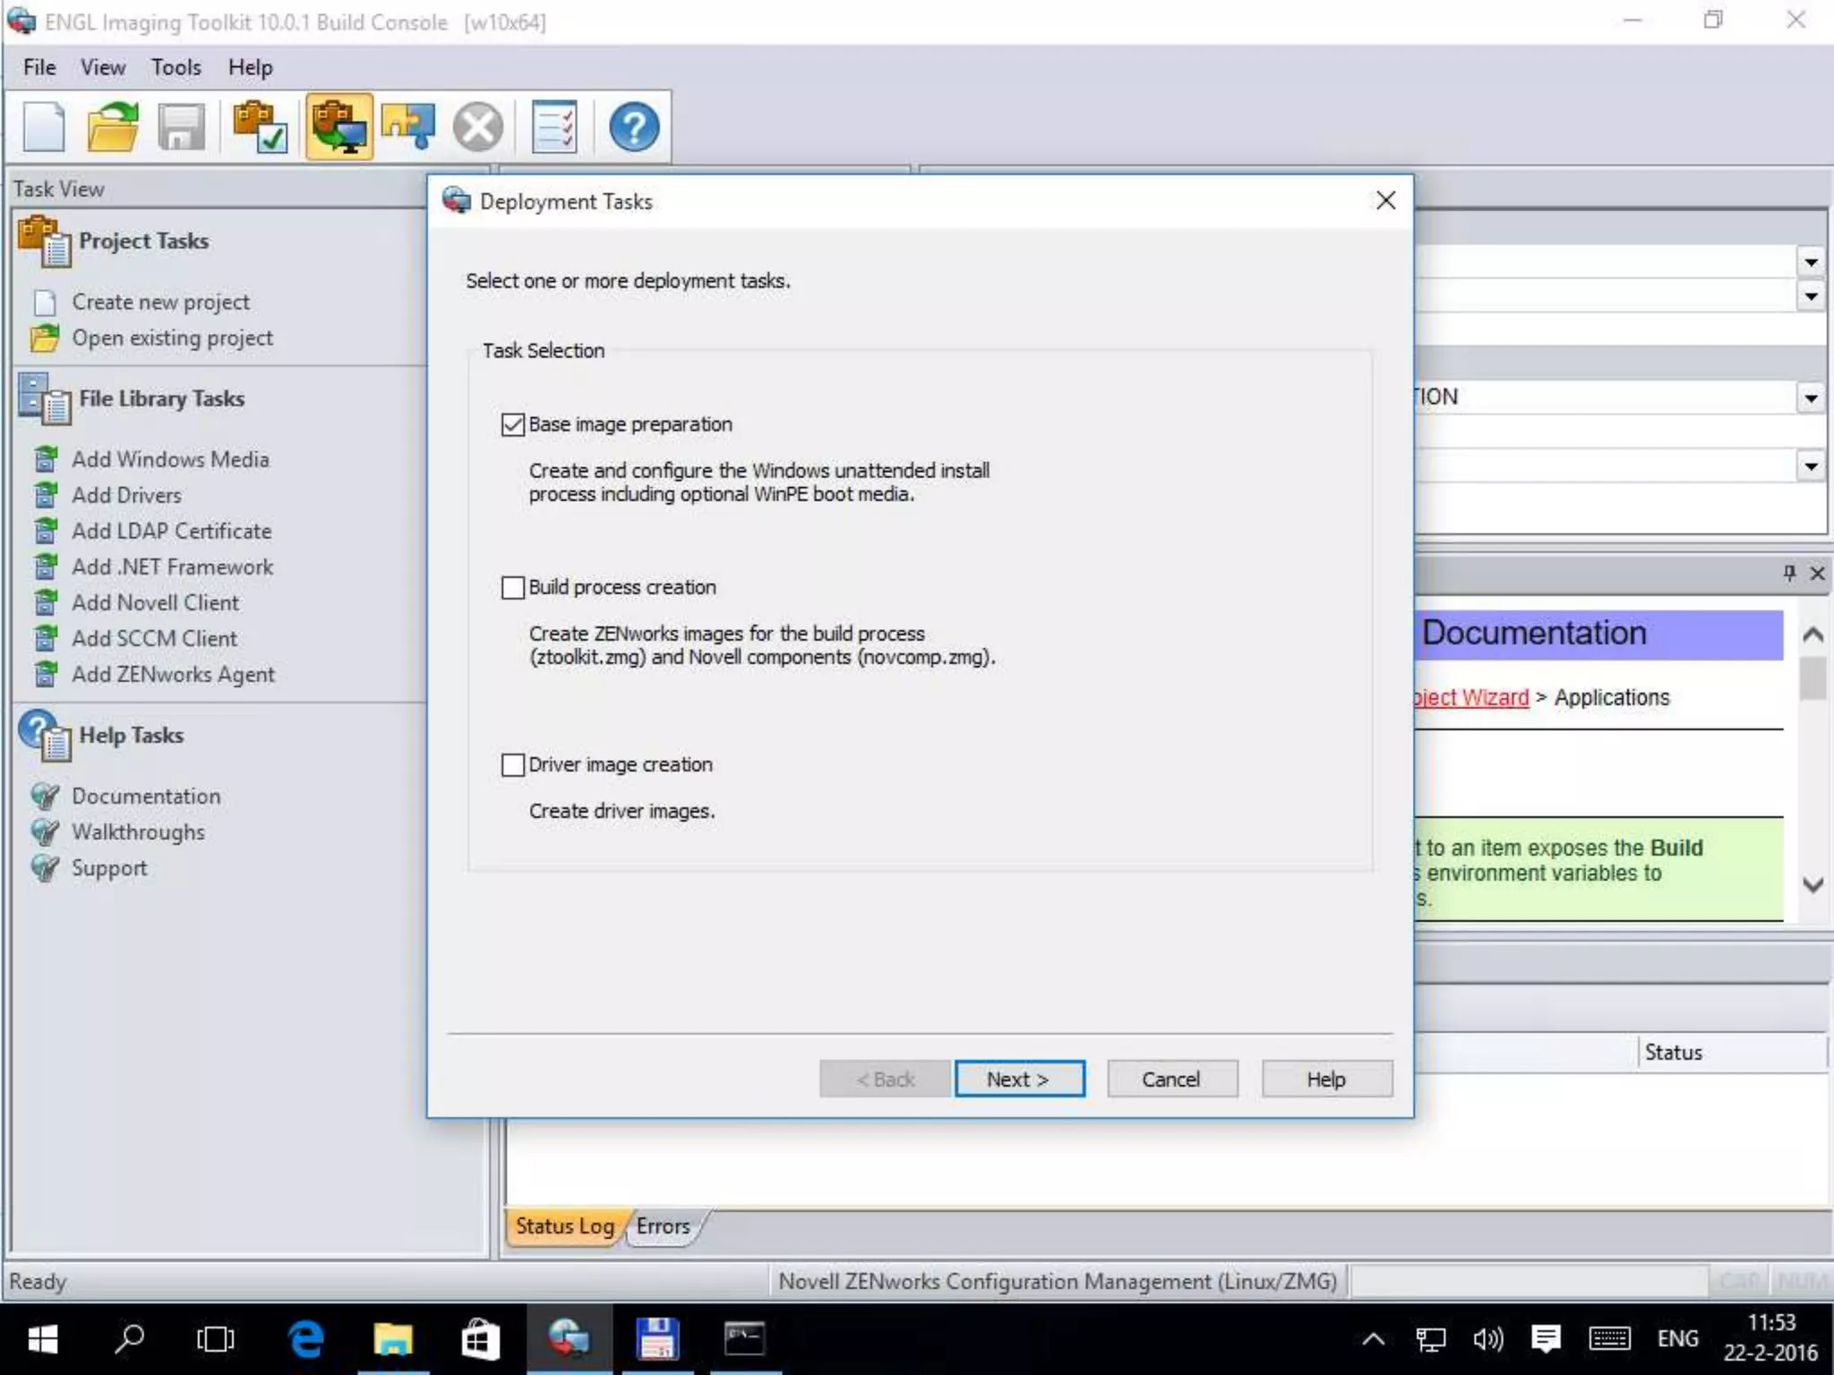Open the Help menu

point(250,67)
